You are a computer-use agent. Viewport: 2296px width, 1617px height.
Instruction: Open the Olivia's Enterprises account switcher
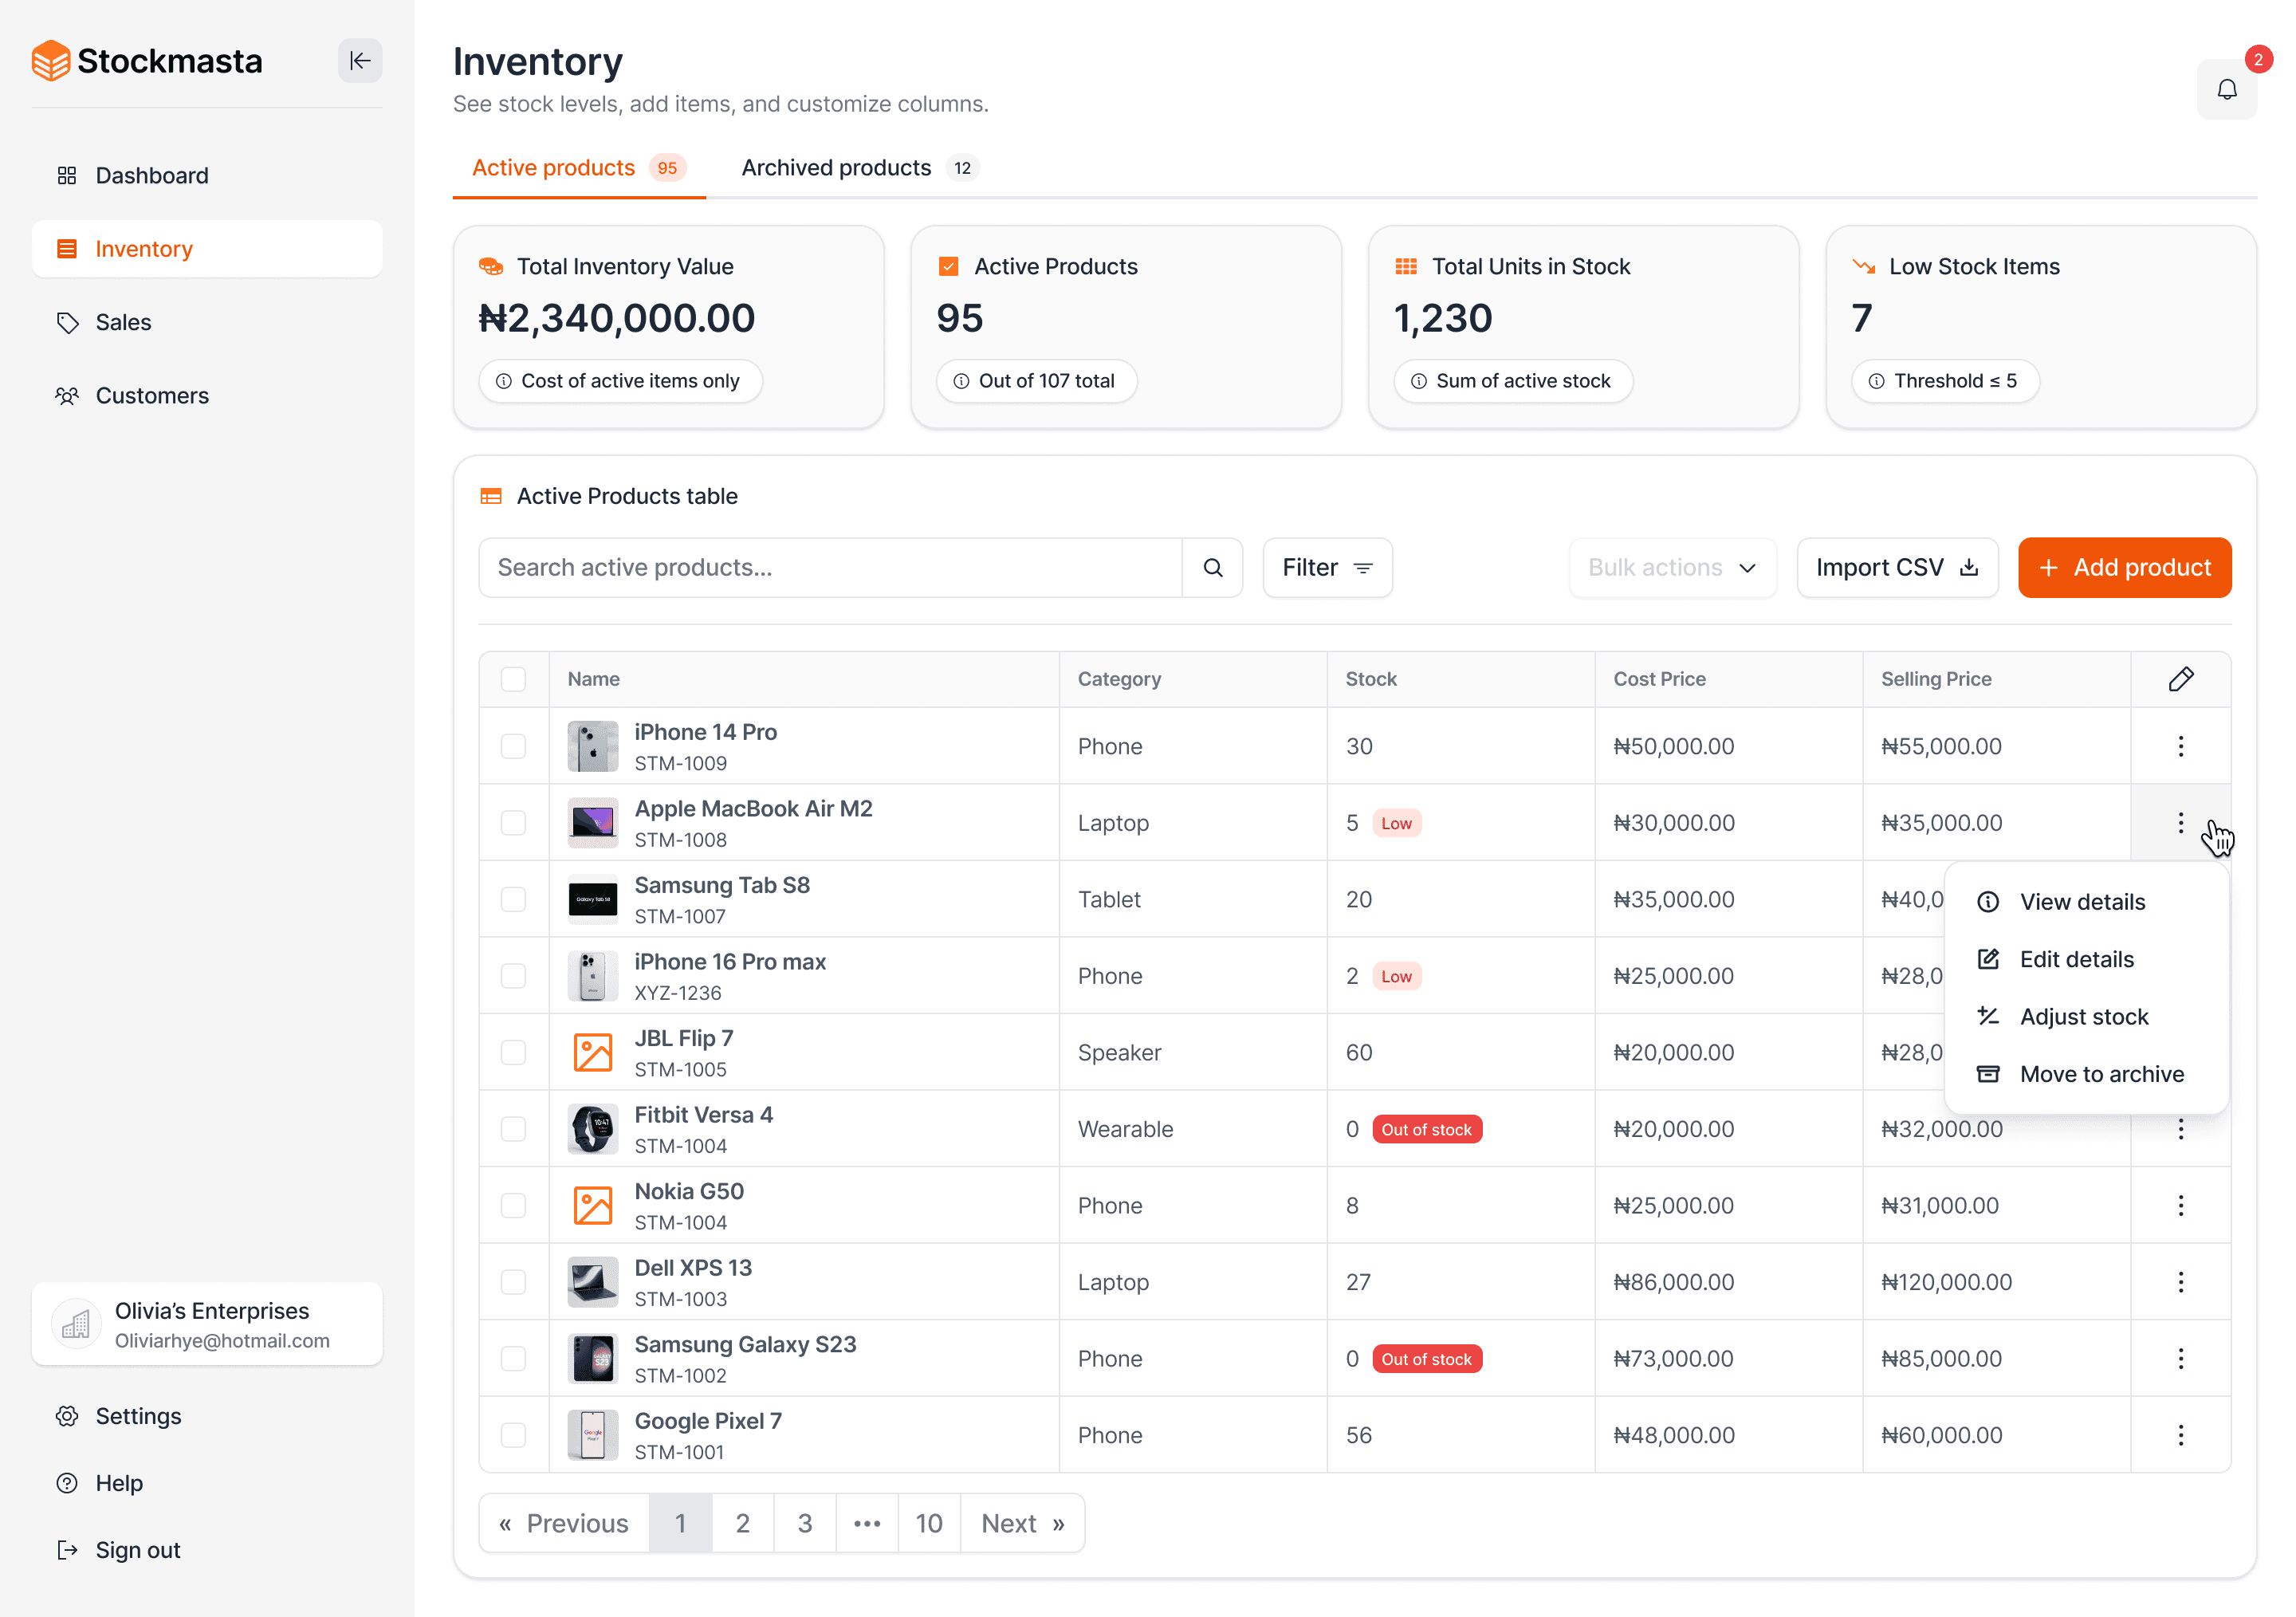point(207,1324)
